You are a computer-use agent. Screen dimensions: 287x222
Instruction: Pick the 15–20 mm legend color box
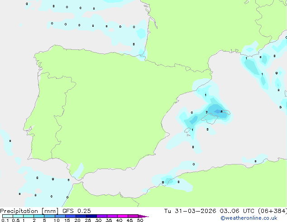tap(70, 216)
